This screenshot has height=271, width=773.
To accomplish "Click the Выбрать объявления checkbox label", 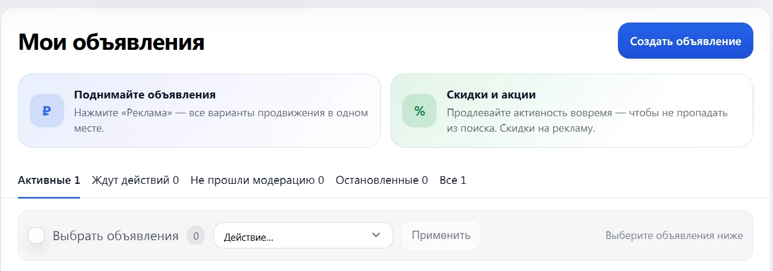I will [115, 235].
